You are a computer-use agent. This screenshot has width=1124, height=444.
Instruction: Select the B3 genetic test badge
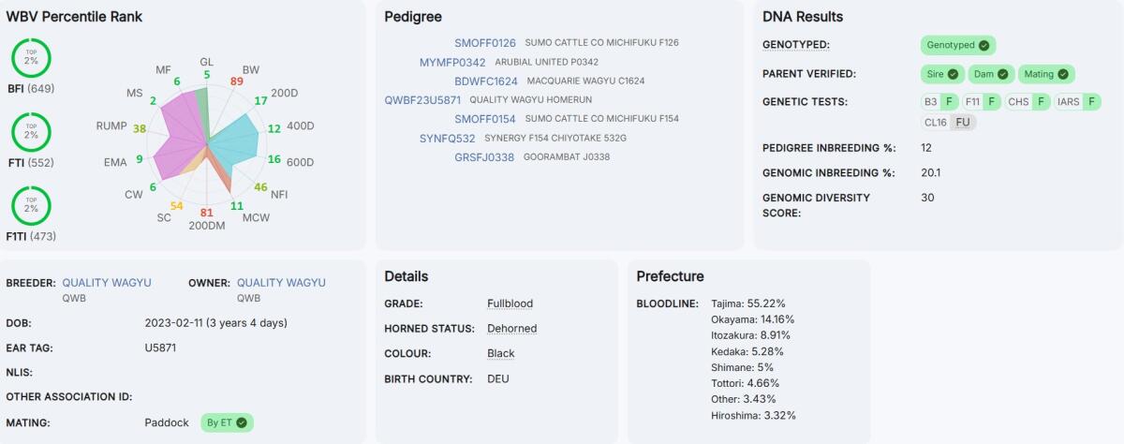pos(938,101)
